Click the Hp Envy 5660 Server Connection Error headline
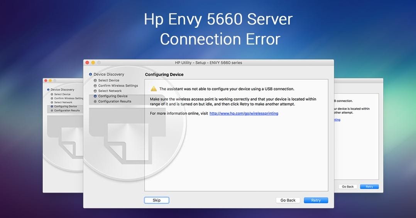Screen dimensions: 416x218 219,29
